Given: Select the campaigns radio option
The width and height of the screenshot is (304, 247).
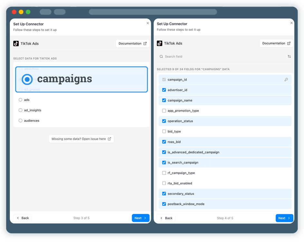Looking at the screenshot, I should pos(27,79).
